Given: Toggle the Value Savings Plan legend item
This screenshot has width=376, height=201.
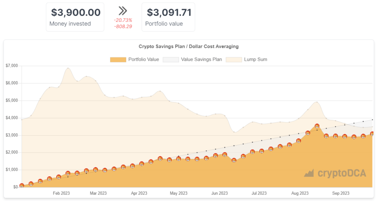Looking at the screenshot, I should pos(192,60).
